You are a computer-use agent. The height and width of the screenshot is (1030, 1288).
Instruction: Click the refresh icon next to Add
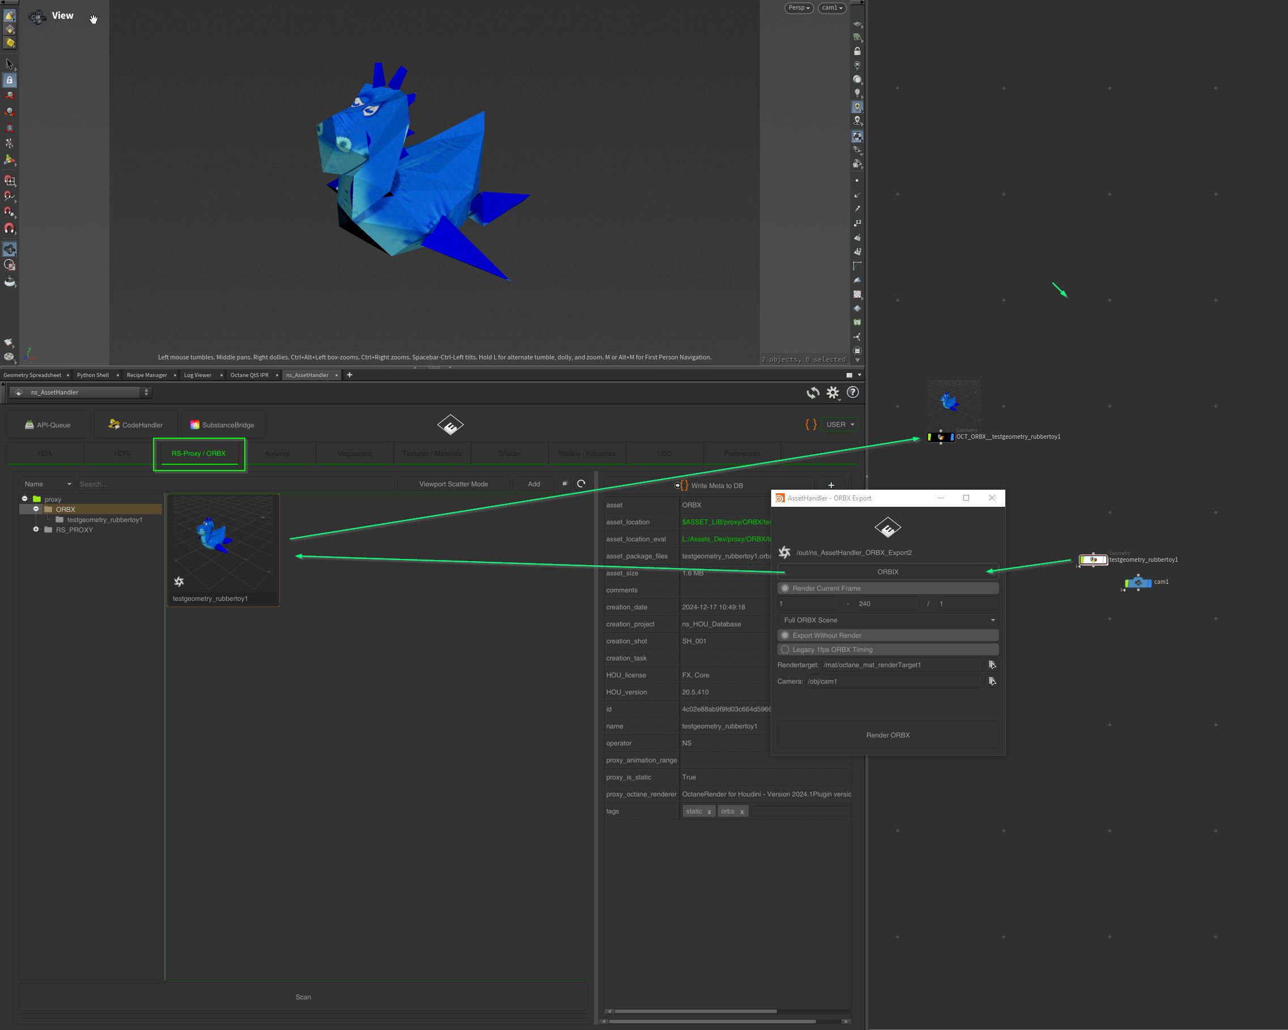581,484
